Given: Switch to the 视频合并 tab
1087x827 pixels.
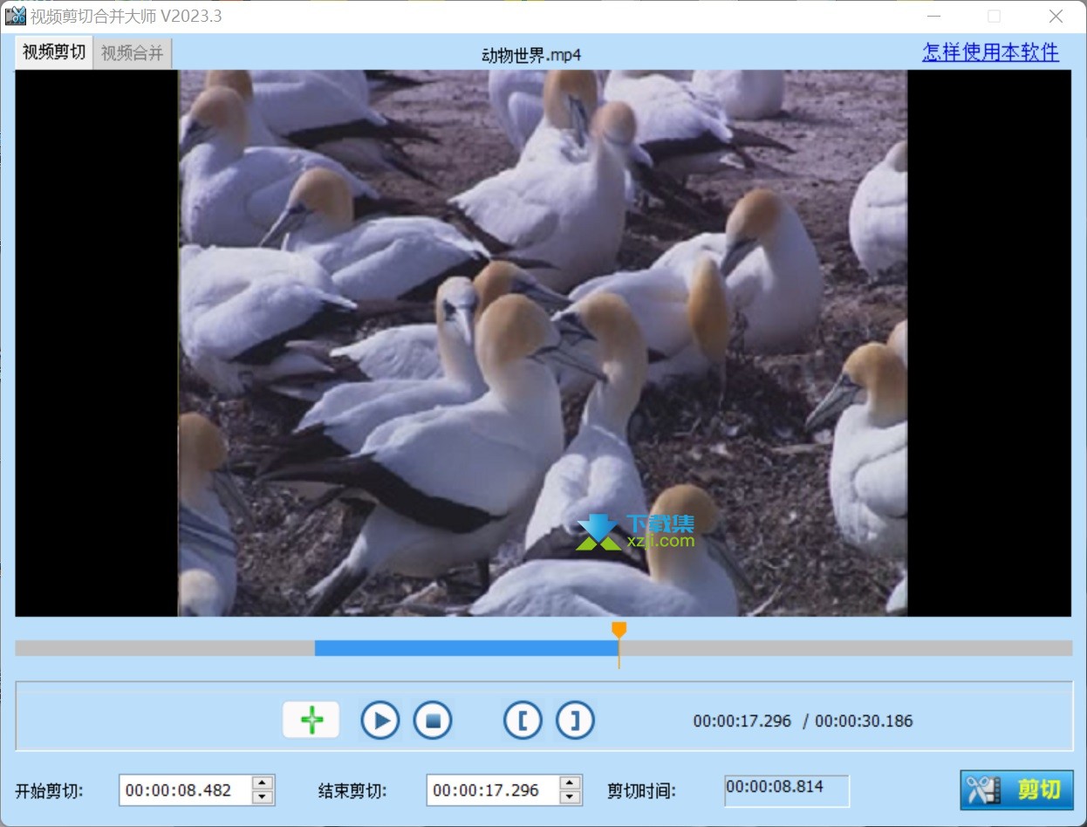Looking at the screenshot, I should (132, 53).
